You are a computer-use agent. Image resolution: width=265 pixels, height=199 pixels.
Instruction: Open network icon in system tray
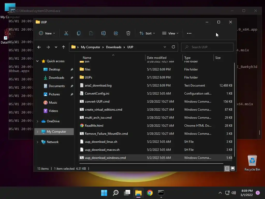[x=227, y=193]
